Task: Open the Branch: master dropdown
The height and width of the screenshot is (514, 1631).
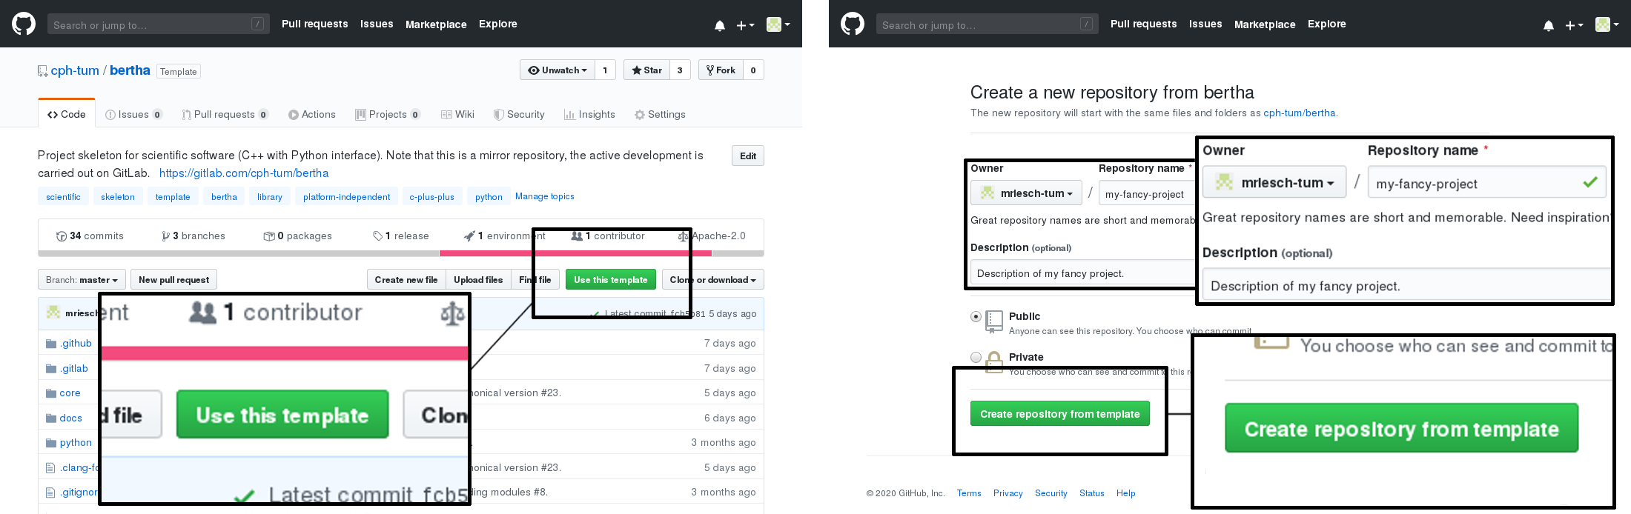Action: click(x=82, y=280)
